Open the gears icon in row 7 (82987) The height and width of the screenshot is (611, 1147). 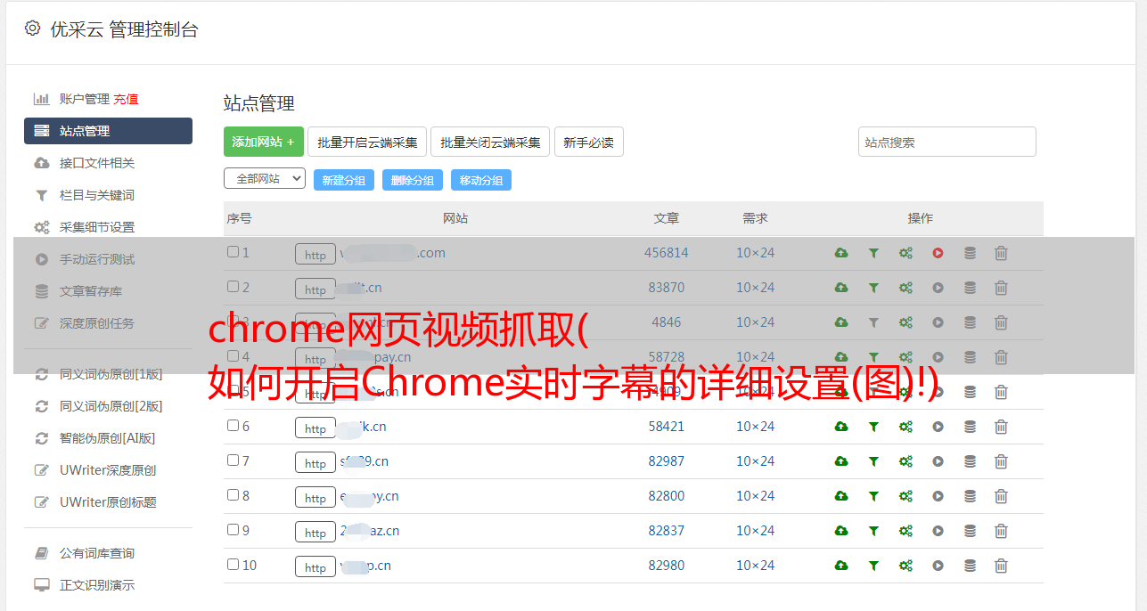[x=905, y=461]
